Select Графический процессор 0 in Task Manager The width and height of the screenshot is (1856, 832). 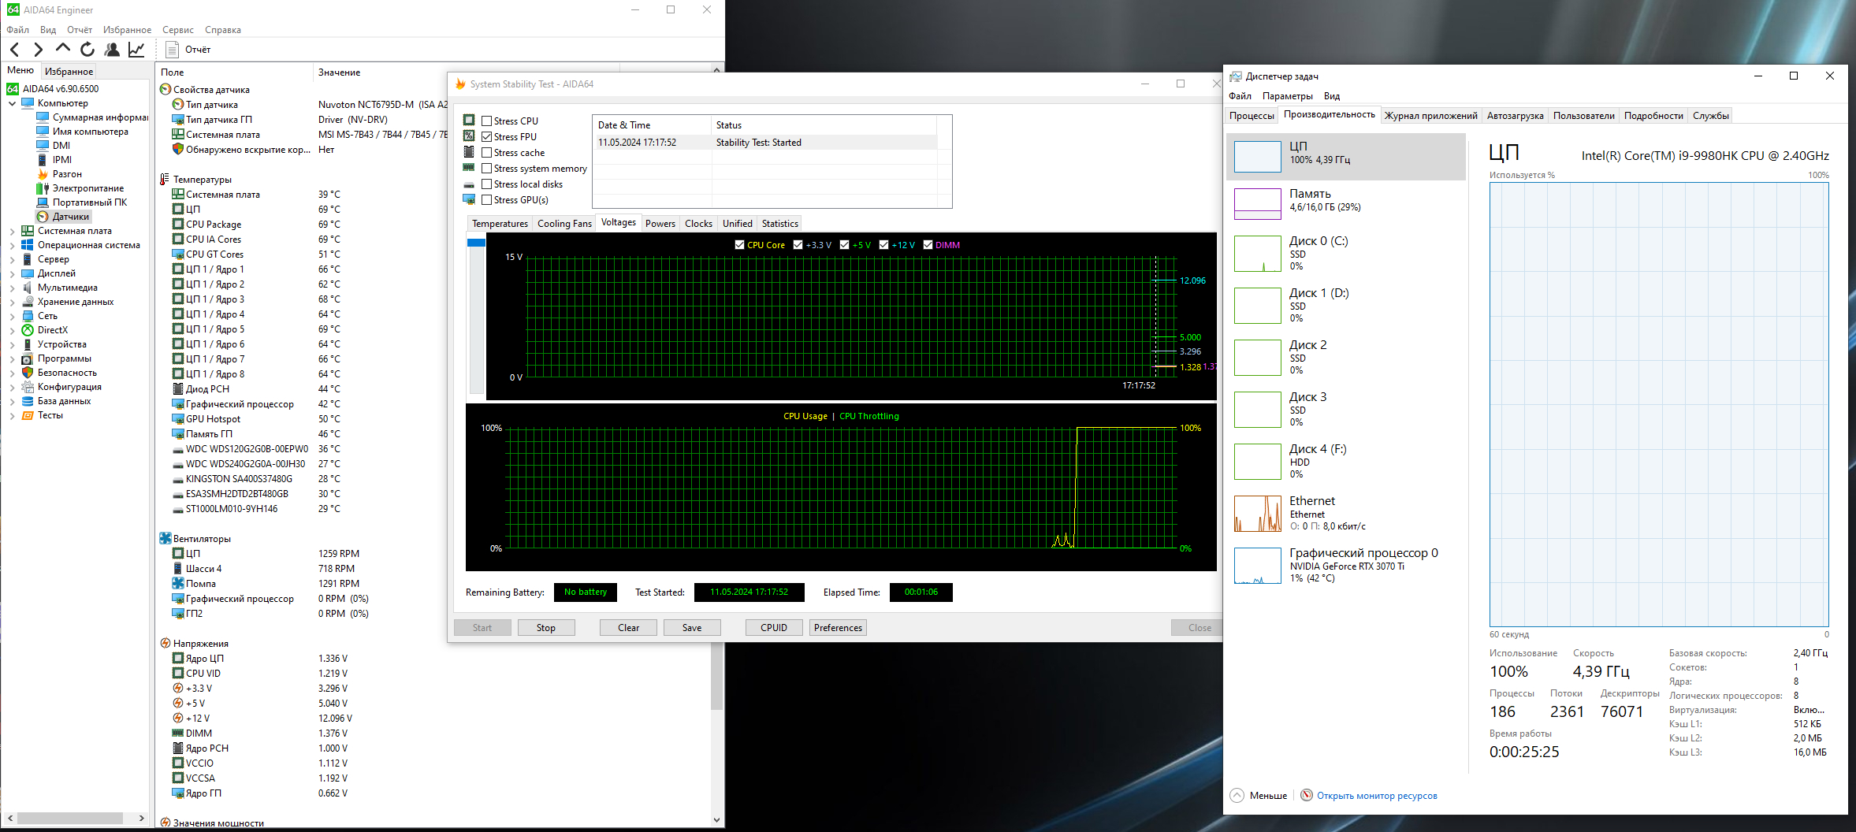(1345, 565)
